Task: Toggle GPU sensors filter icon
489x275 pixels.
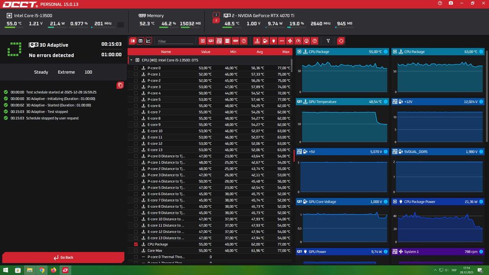Action: 211,41
